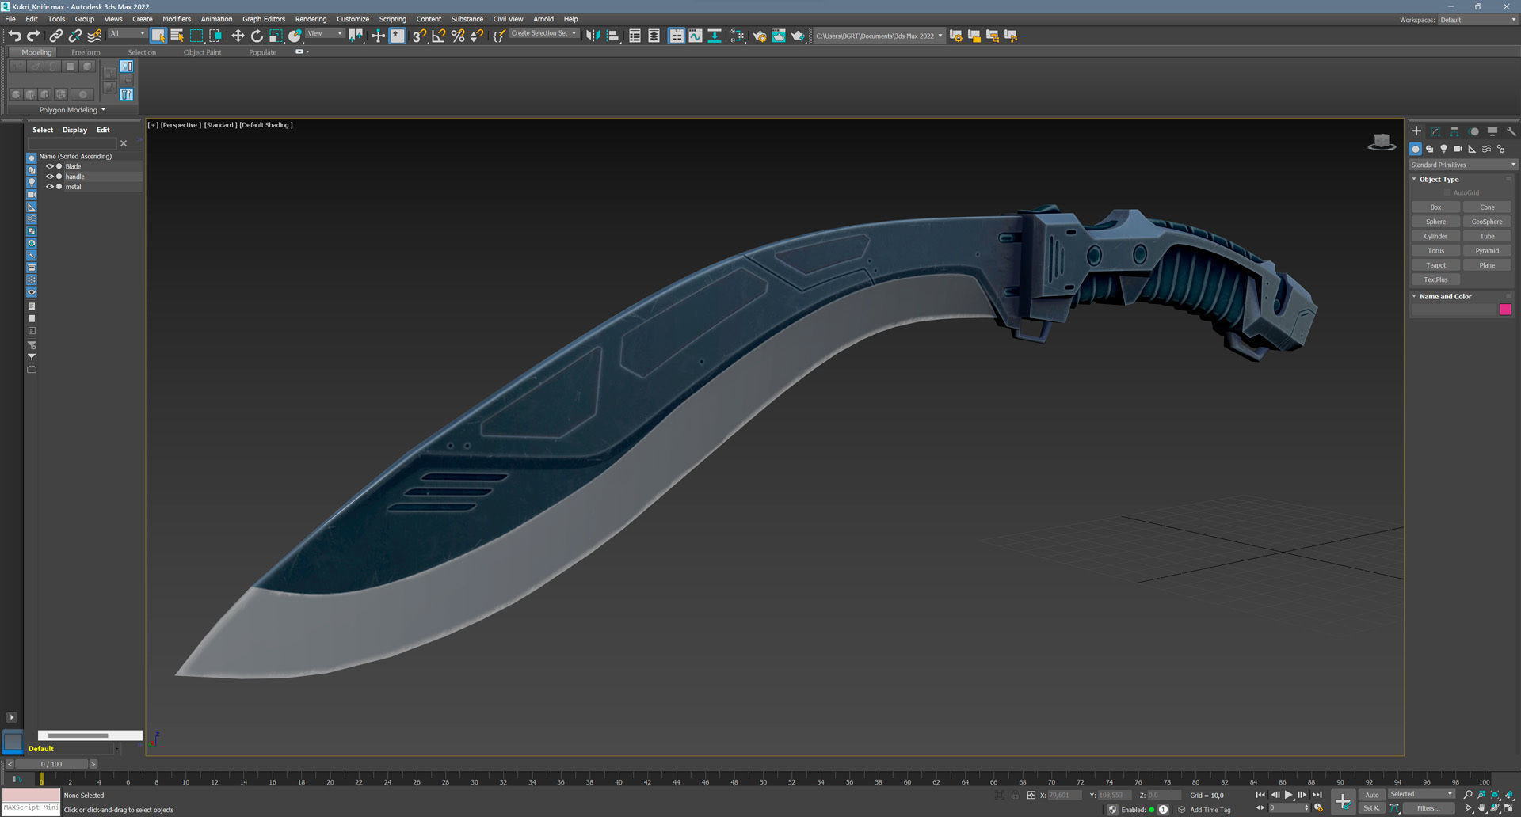Open the selection filter All dropdown
The image size is (1521, 817).
(127, 33)
